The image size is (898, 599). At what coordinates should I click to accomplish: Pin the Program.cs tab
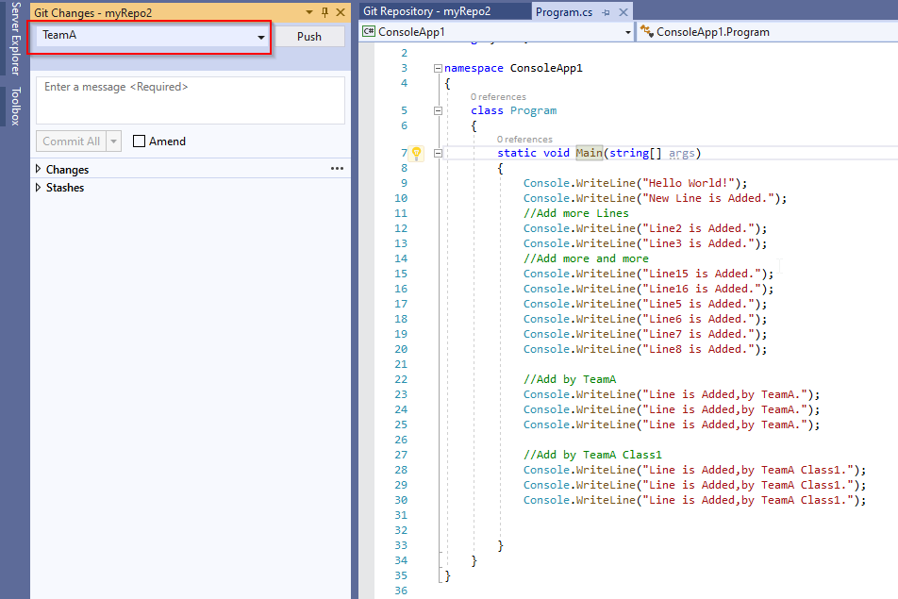pos(606,12)
